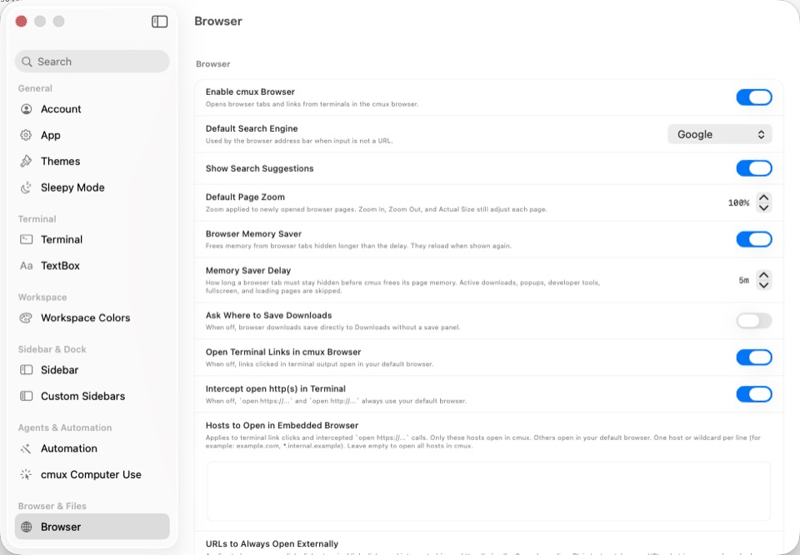
Task: Go to Themes settings
Action: click(x=92, y=161)
